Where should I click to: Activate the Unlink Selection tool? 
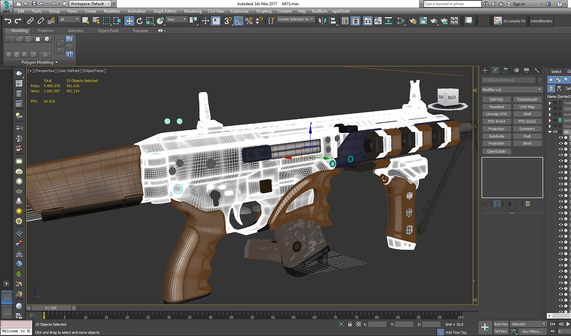click(x=41, y=20)
